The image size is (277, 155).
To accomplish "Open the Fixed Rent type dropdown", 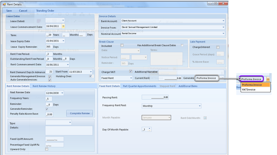I will [131, 78].
